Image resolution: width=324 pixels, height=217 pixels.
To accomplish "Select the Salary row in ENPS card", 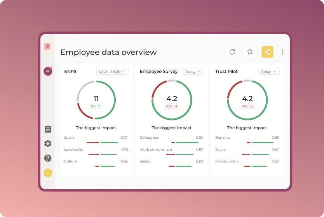I will [96, 138].
